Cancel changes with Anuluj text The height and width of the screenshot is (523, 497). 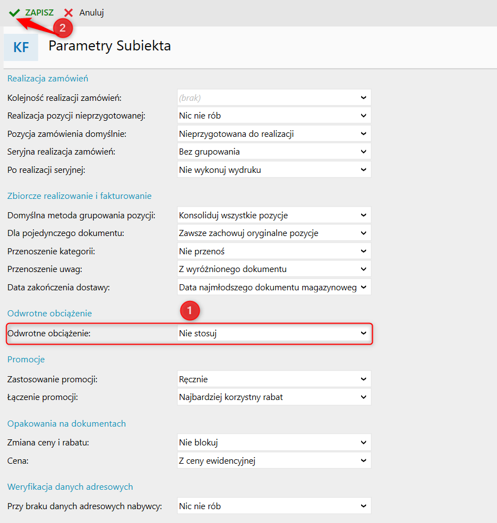click(x=92, y=12)
